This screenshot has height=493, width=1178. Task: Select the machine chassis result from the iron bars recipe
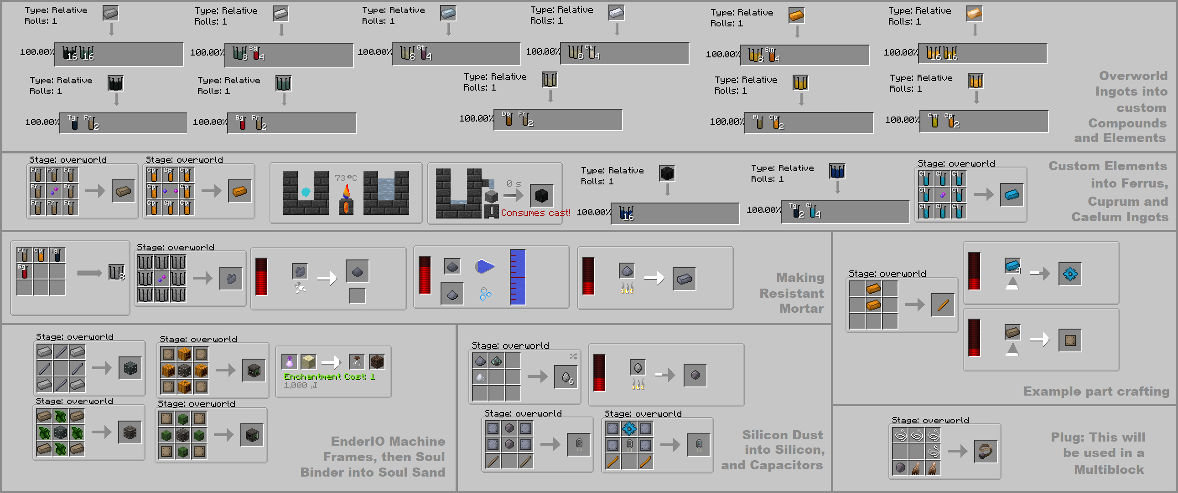130,368
